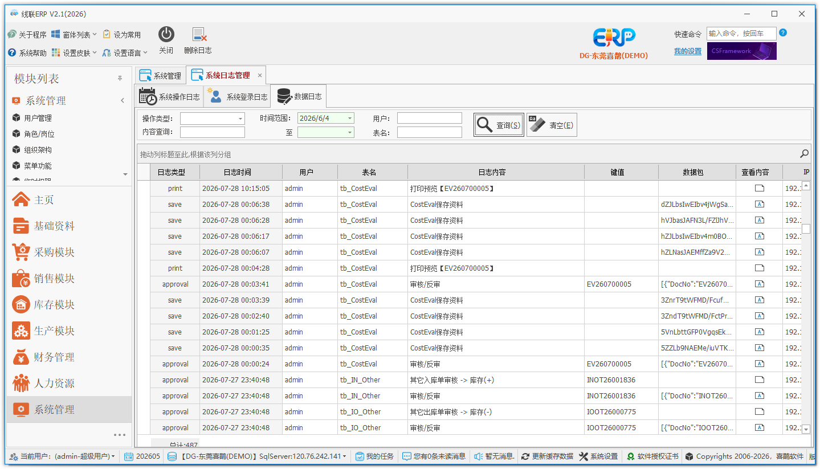Open the 设置皮肤 dropdown
The height and width of the screenshot is (469, 820).
tap(74, 53)
